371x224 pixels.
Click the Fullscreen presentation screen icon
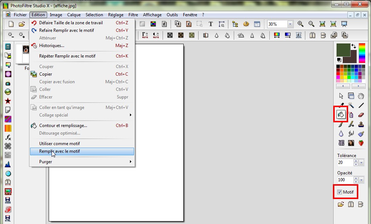pyautogui.click(x=344, y=24)
